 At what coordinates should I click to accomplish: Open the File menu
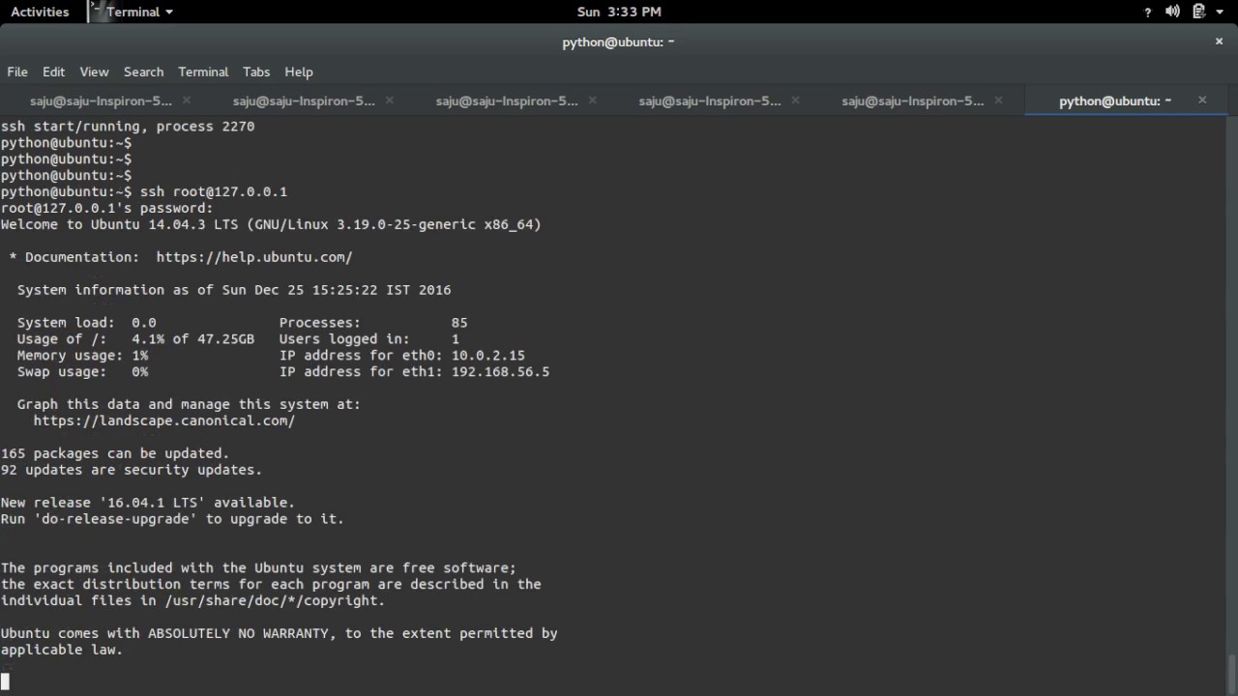(x=17, y=72)
